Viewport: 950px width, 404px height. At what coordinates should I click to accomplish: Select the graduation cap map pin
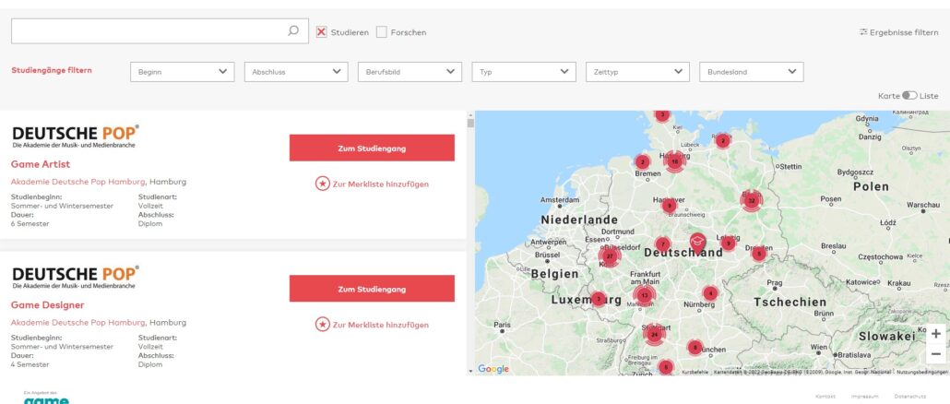click(697, 244)
